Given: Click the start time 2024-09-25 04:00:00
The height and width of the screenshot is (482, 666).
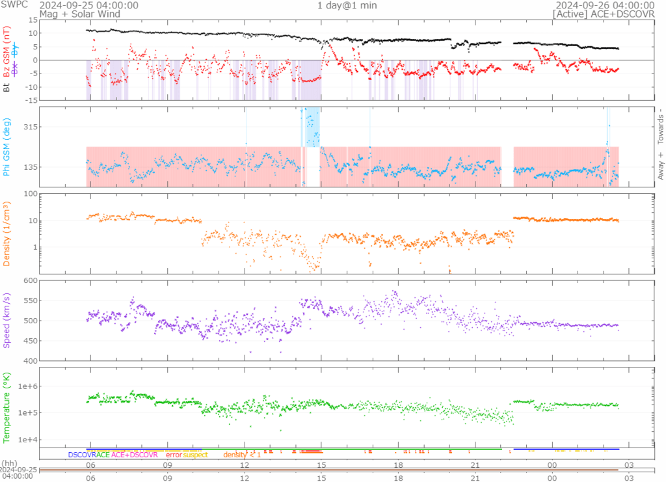Looking at the screenshot, I should coord(88,5).
